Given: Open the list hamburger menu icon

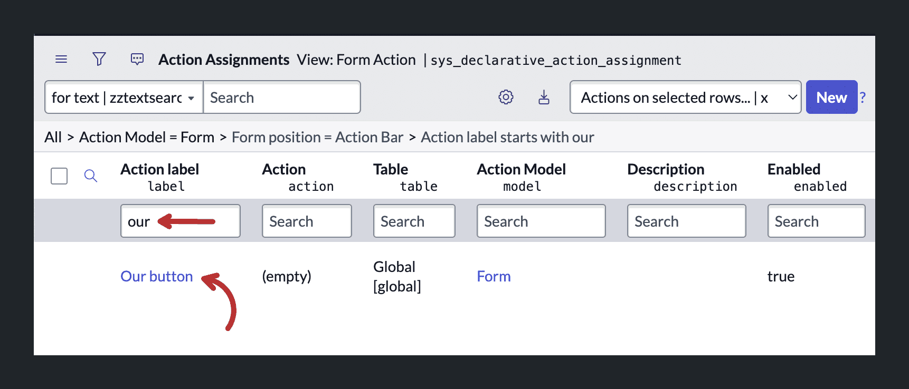Looking at the screenshot, I should (x=61, y=59).
